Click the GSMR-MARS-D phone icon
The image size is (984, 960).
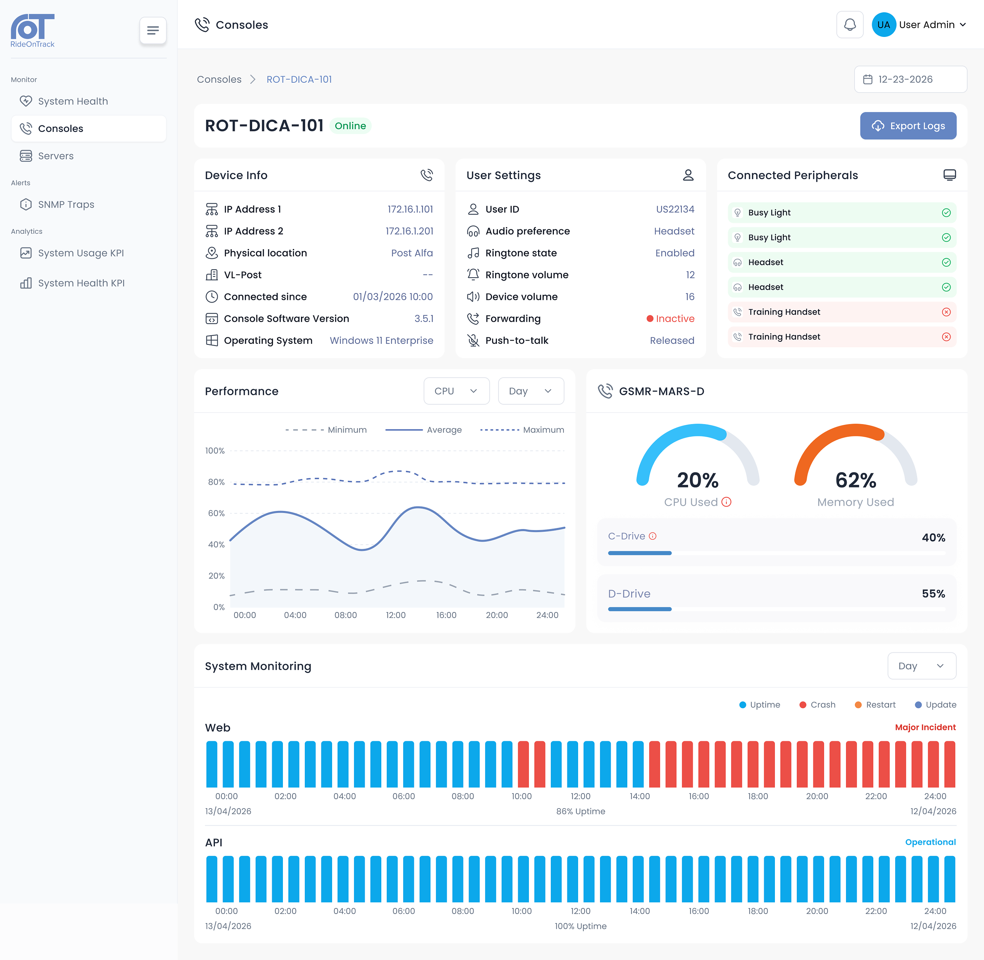(605, 391)
